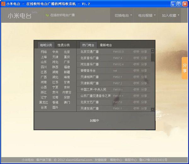Click the green sound-bars playing icon
Screen dimensions: 189x164
[x=47, y=15]
